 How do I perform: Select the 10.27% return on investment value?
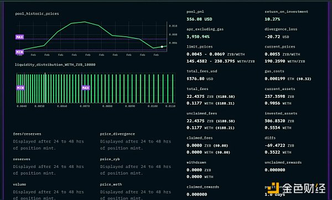272,19
